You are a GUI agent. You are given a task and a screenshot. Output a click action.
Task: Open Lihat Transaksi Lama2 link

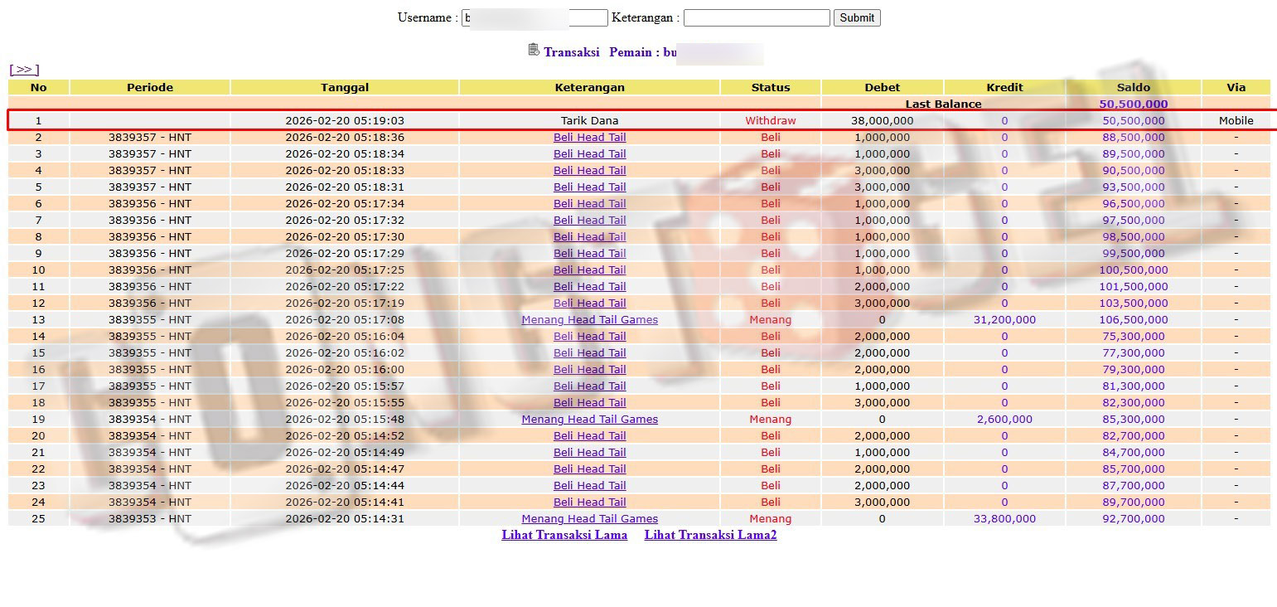[710, 535]
